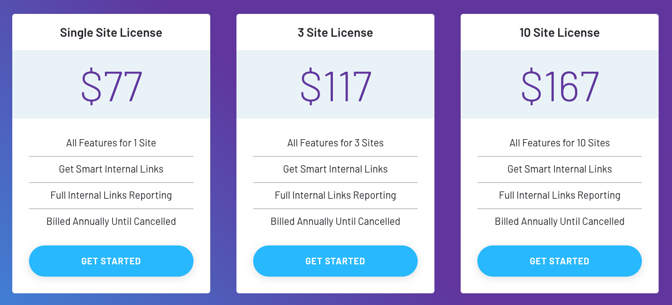
Task: Click Full Internal Links Reporting in 3 site plan
Action: coord(335,195)
